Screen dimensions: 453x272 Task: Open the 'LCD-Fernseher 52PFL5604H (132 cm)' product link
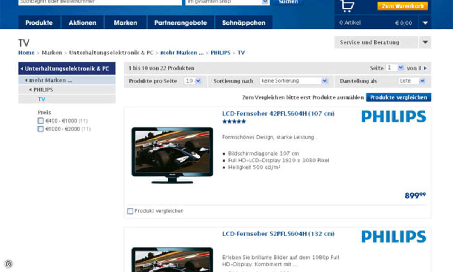(x=279, y=234)
